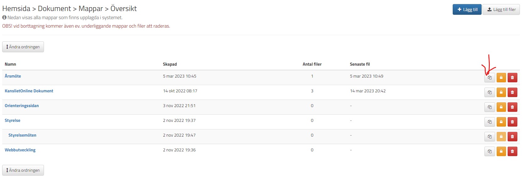
Task: Click the trash icon on the Årsmöte row
Action: [x=512, y=78]
